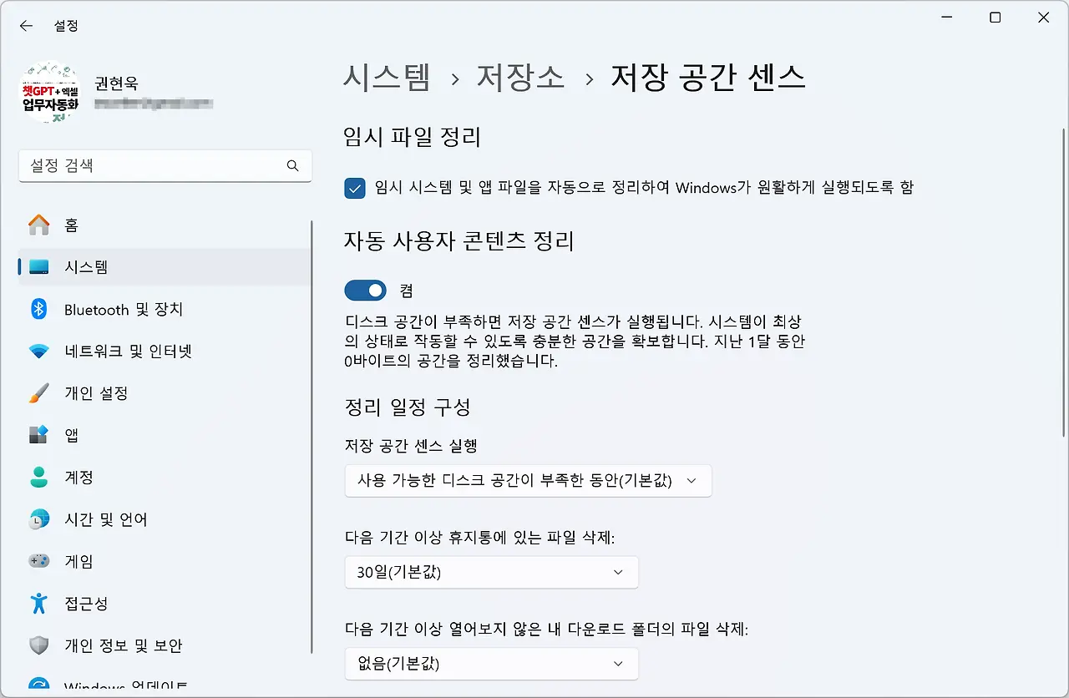Uncheck automatic temporary file cleanup
Viewport: 1069px width, 698px height.
(x=354, y=188)
